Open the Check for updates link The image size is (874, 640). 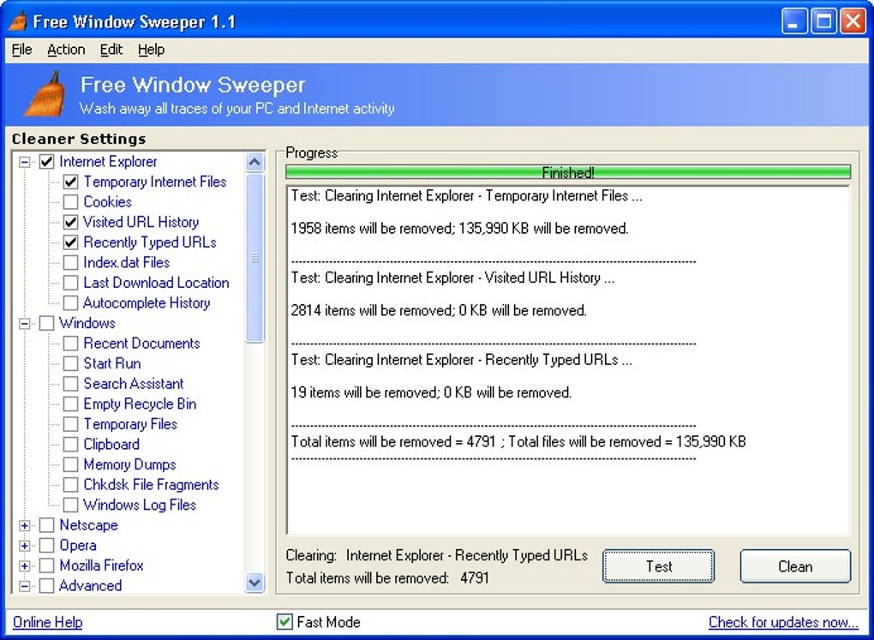click(x=782, y=622)
